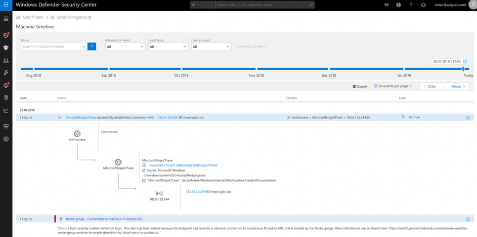Click the Signer: Microsoft Windows text
This screenshot has width=477, height=237.
[x=166, y=170]
